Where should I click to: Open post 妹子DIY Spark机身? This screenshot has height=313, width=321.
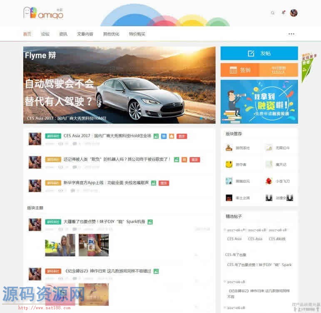[104, 222]
